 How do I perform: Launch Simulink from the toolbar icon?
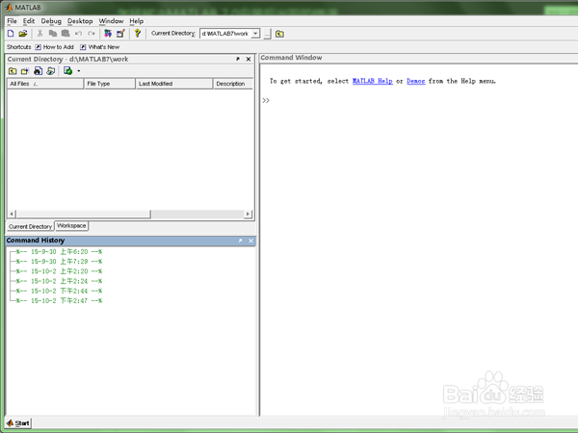pos(108,34)
